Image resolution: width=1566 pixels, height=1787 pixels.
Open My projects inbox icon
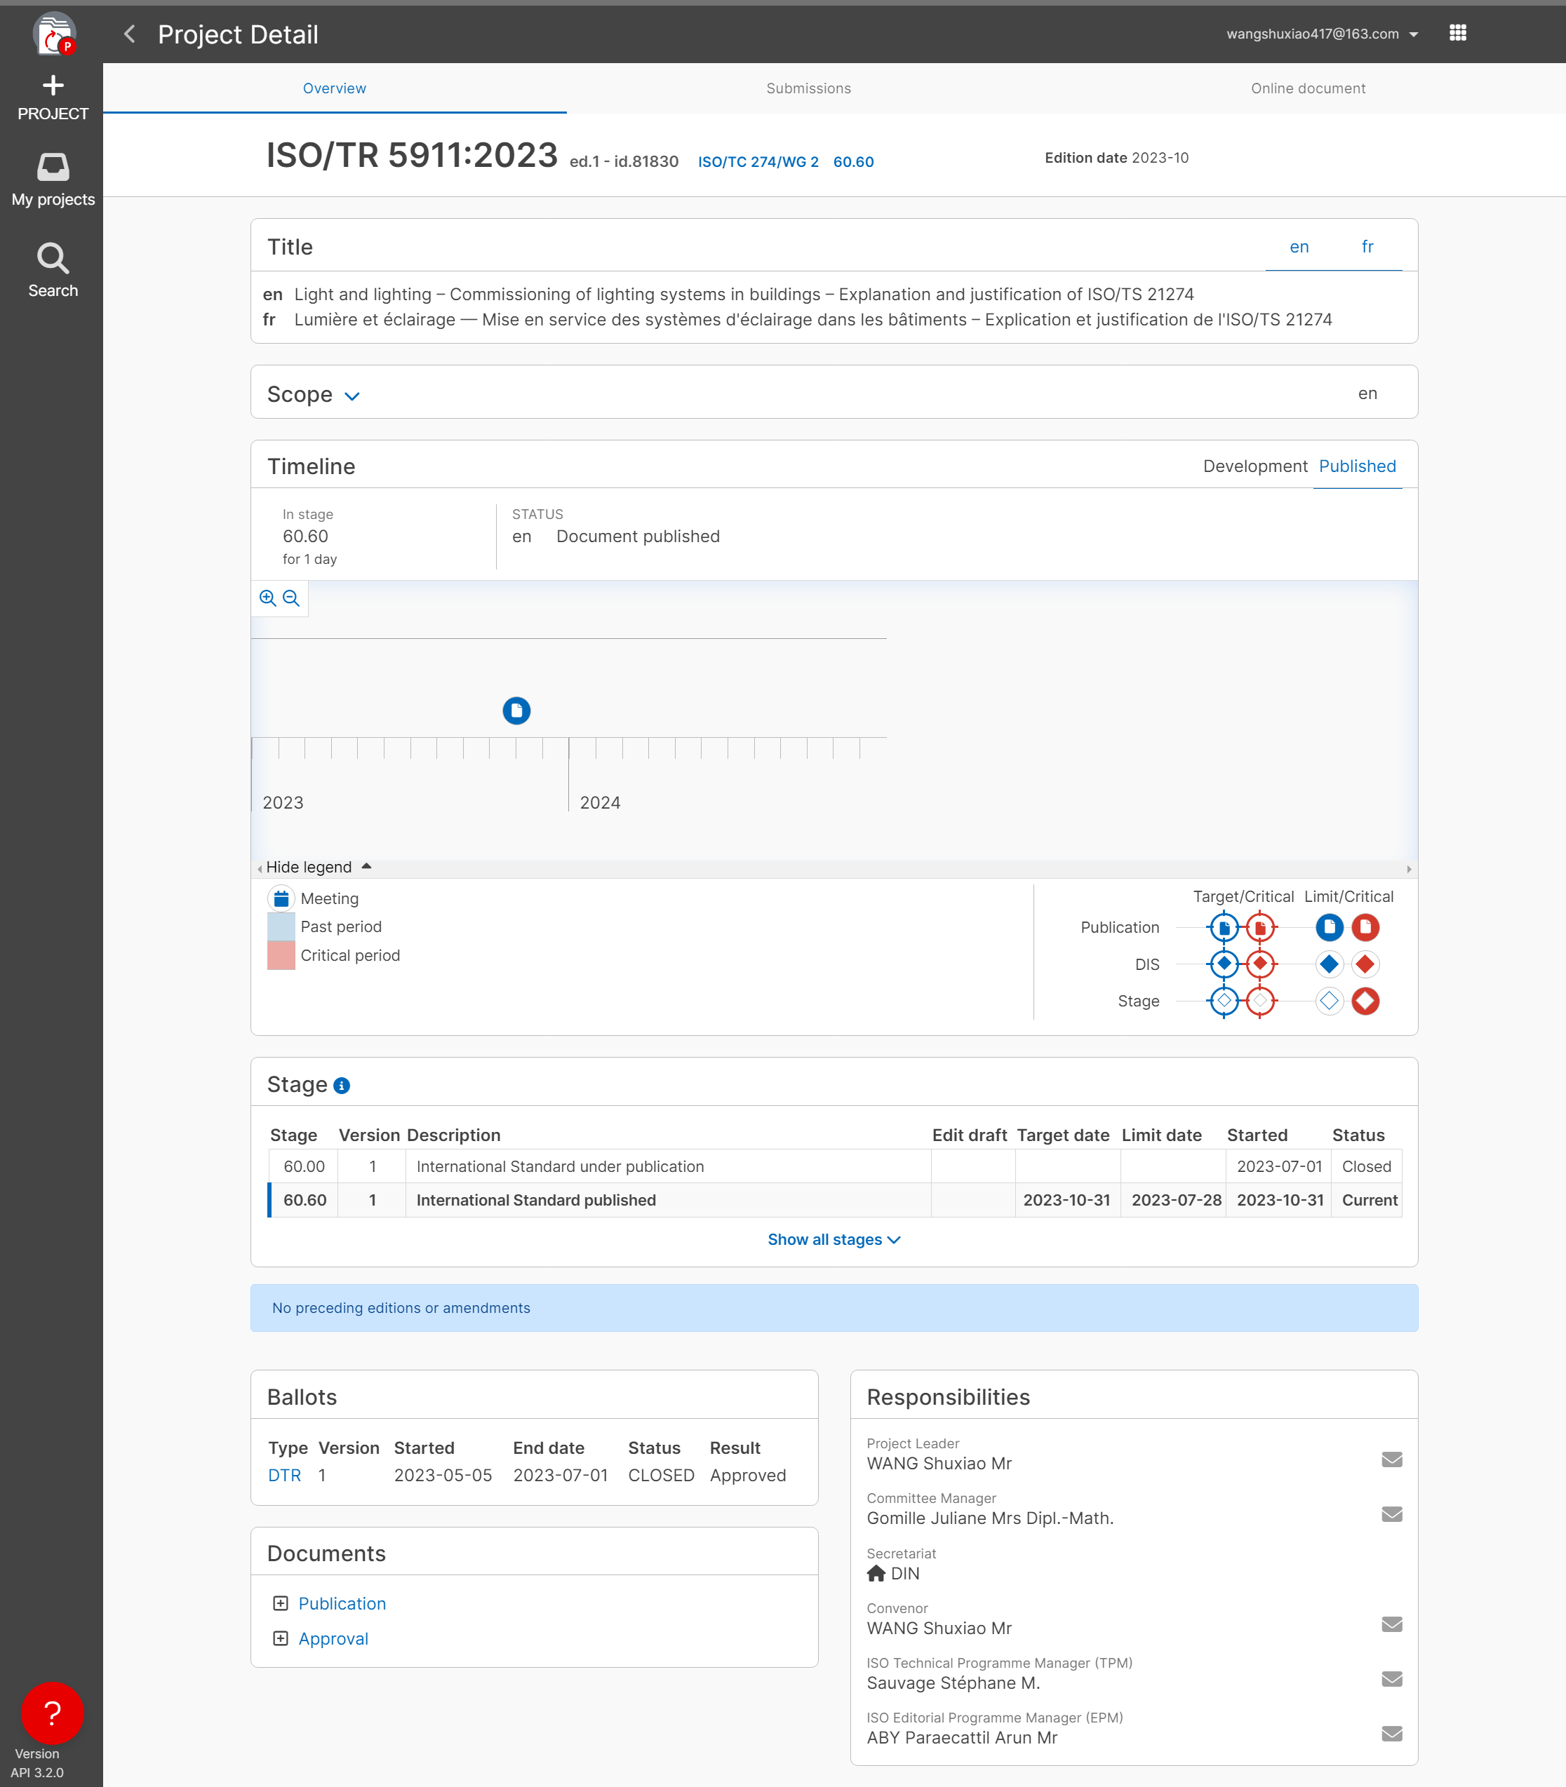[x=53, y=167]
